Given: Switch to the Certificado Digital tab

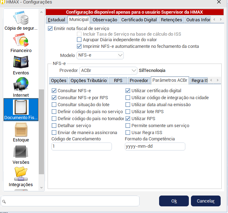Looking at the screenshot, I should pyautogui.click(x=139, y=20).
